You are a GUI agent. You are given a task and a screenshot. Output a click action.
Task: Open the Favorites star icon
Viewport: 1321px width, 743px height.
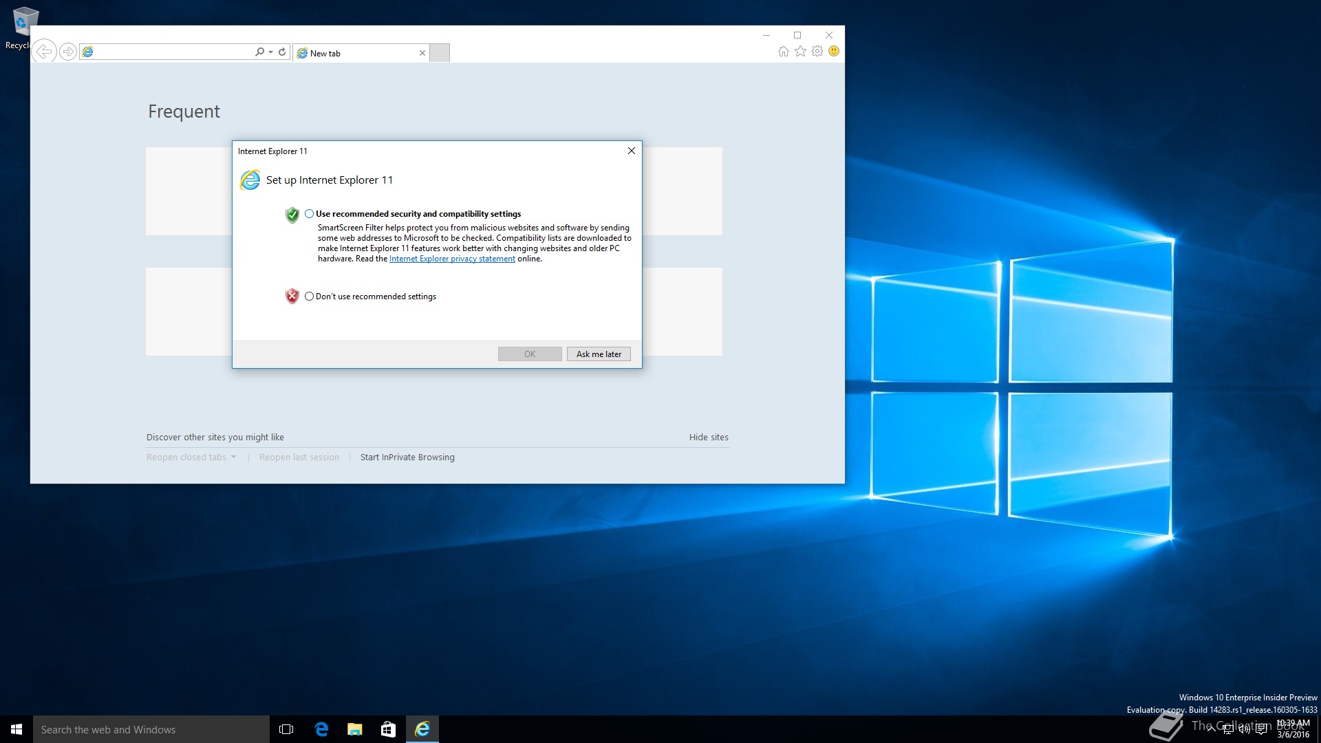pyautogui.click(x=800, y=52)
